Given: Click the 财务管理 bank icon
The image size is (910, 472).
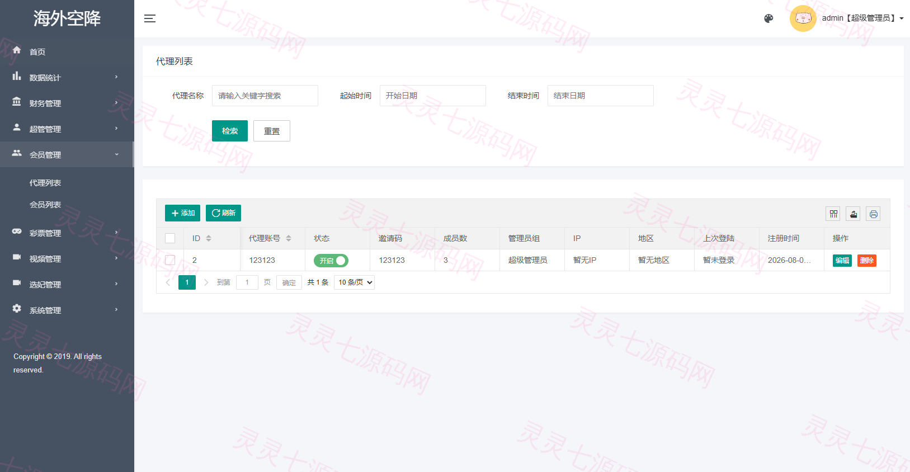Looking at the screenshot, I should point(17,102).
